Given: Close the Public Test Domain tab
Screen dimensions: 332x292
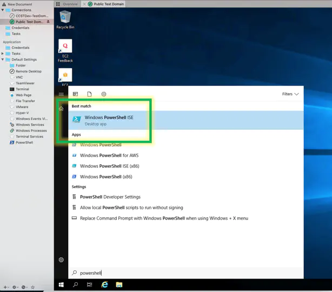Looking at the screenshot, I should [x=84, y=4].
